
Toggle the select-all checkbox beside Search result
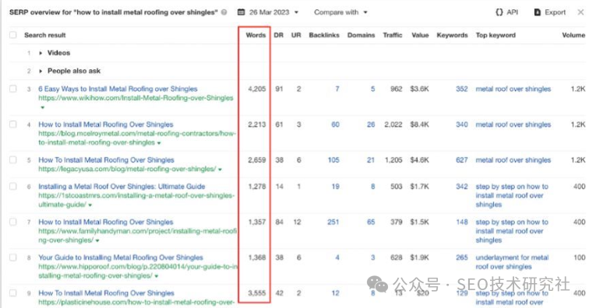pos(13,35)
